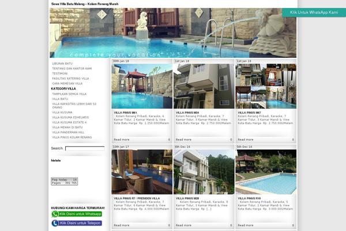Select Tampilkan Semua Villa category
The height and width of the screenshot is (231, 346).
69,94
